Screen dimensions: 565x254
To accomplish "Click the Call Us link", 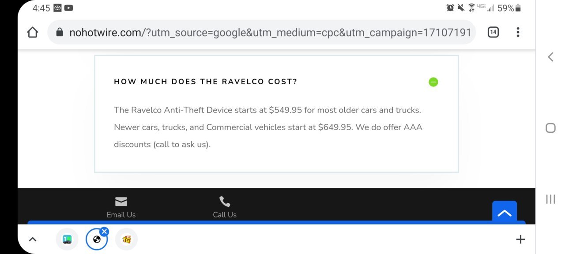I will click(225, 215).
